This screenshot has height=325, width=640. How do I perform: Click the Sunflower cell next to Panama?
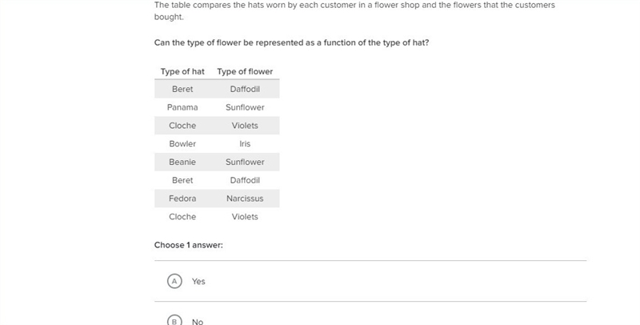[x=245, y=107]
